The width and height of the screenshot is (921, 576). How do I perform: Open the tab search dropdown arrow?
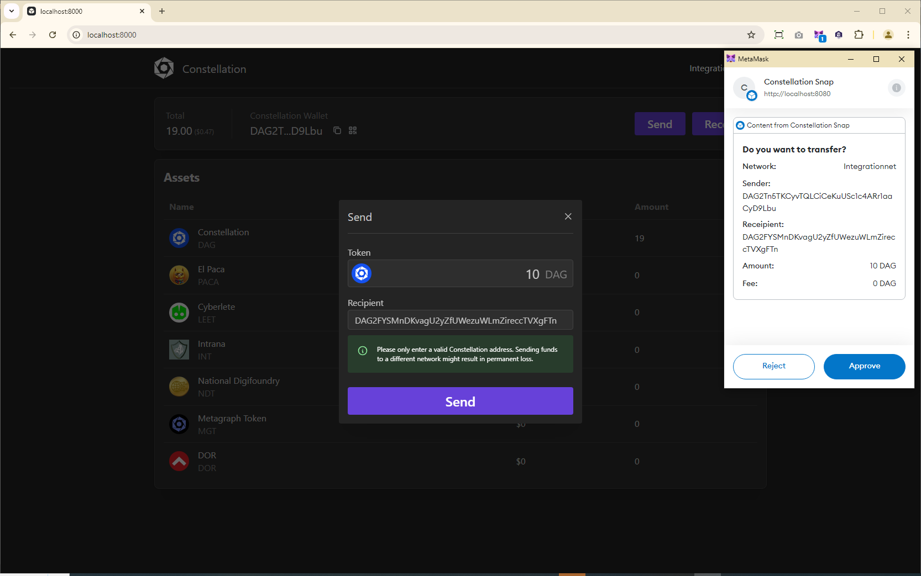point(12,11)
